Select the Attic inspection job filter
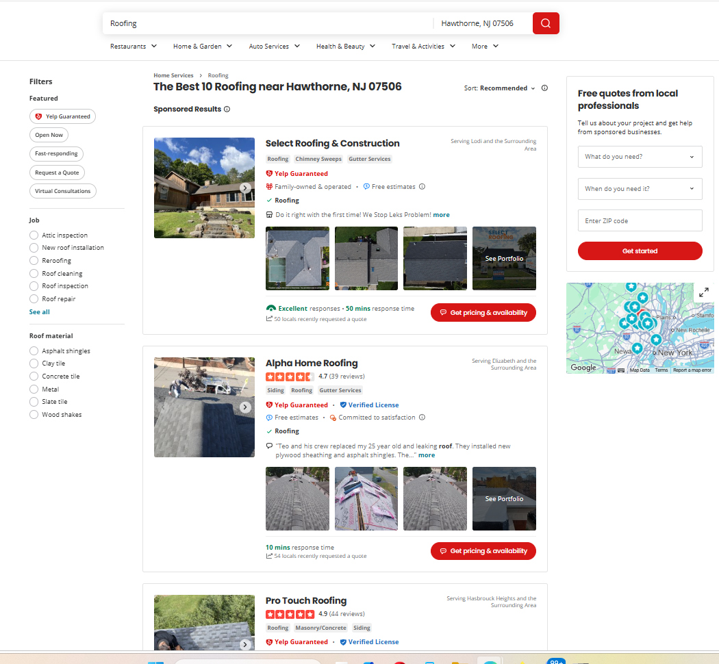 (x=34, y=235)
